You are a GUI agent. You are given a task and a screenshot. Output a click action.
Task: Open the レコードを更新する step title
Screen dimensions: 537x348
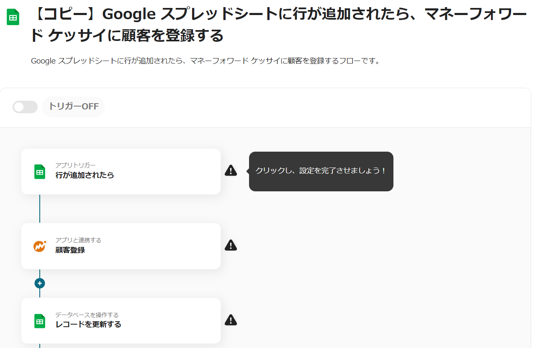click(88, 325)
